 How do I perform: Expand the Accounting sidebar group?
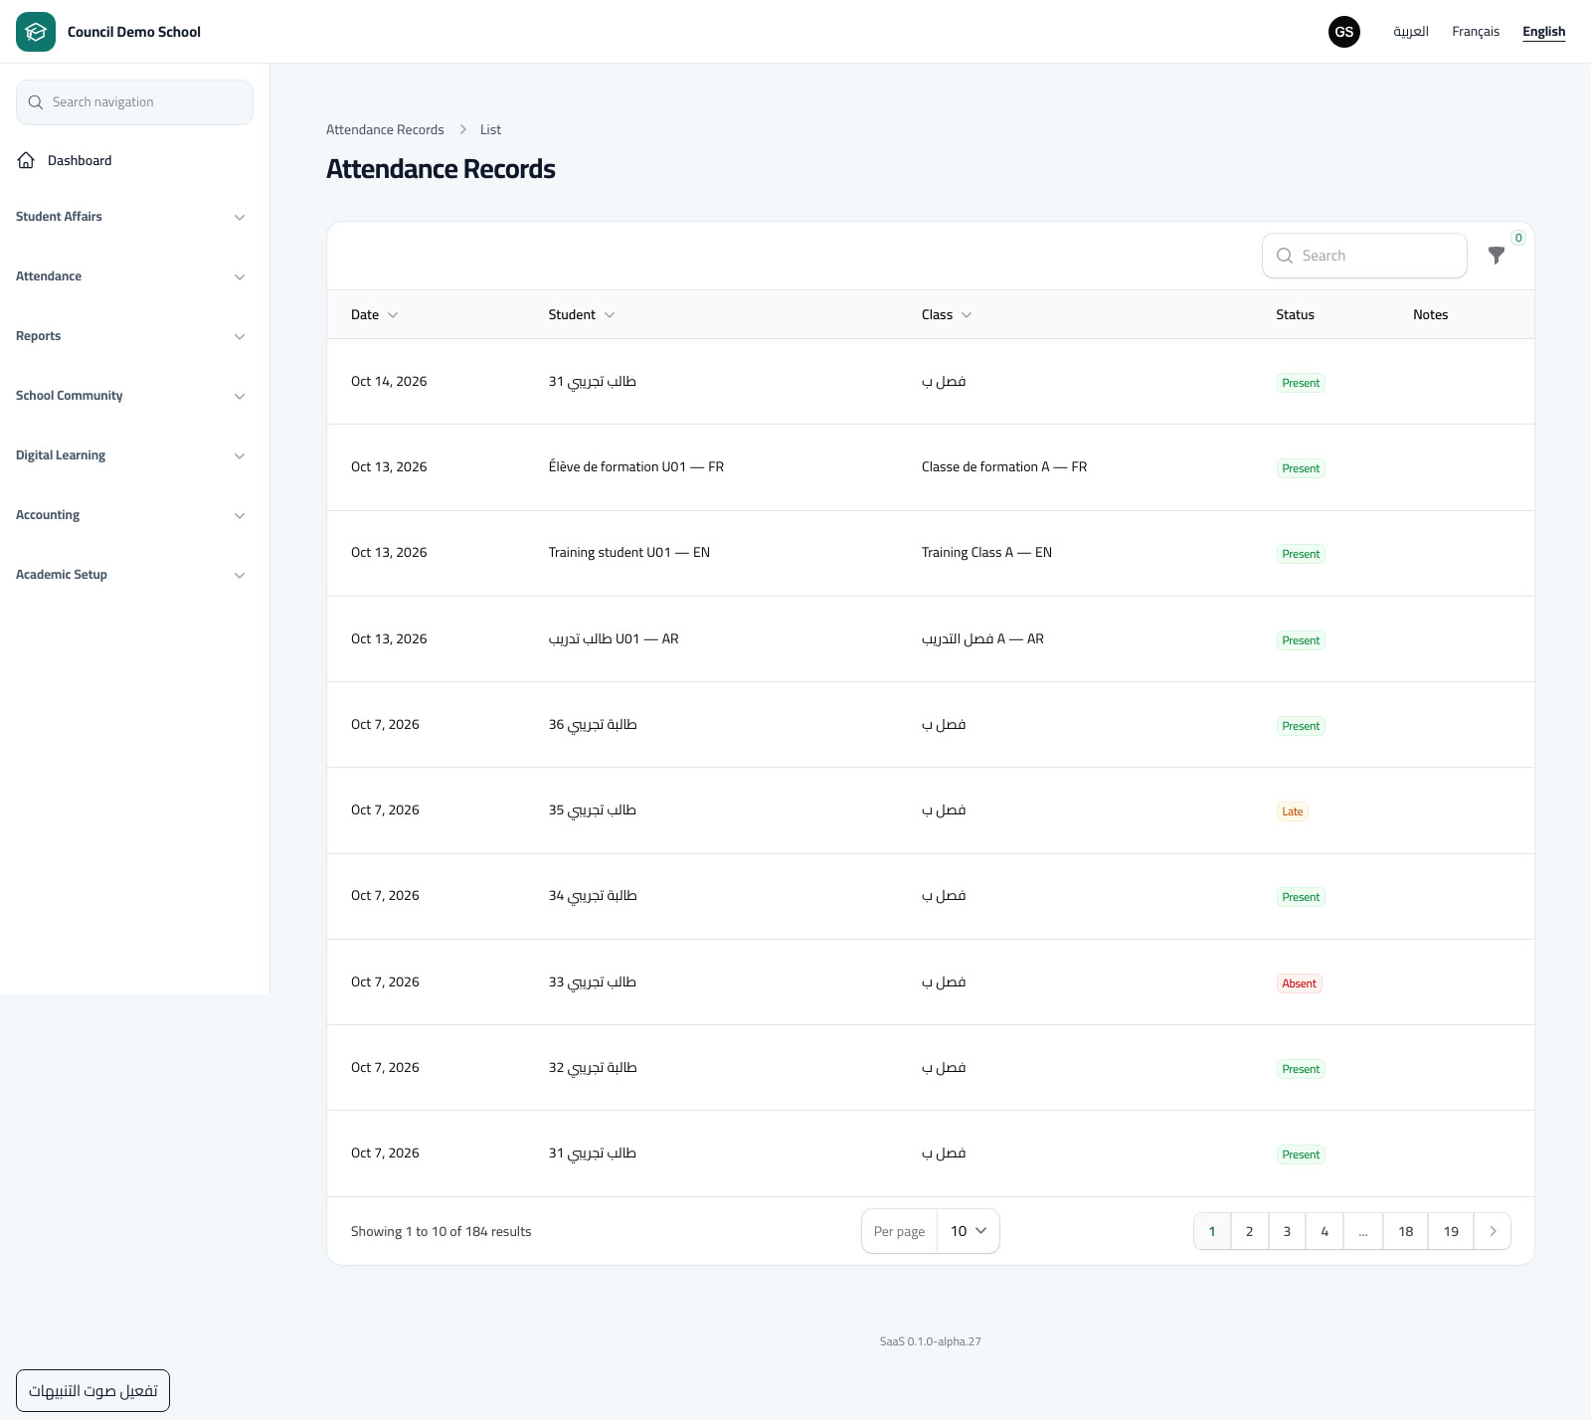pyautogui.click(x=130, y=515)
